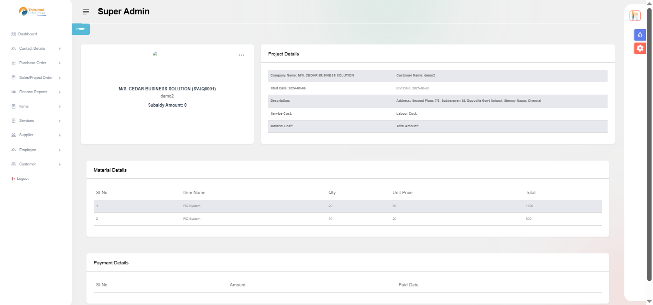
Task: Click the top-right profile avatar icon
Action: point(635,16)
